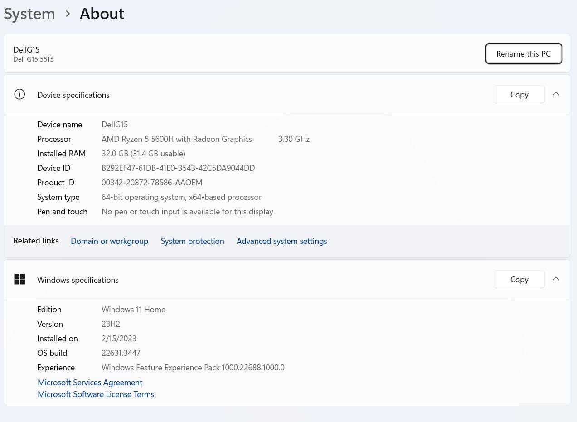Open Domain or workgroup link

point(109,241)
